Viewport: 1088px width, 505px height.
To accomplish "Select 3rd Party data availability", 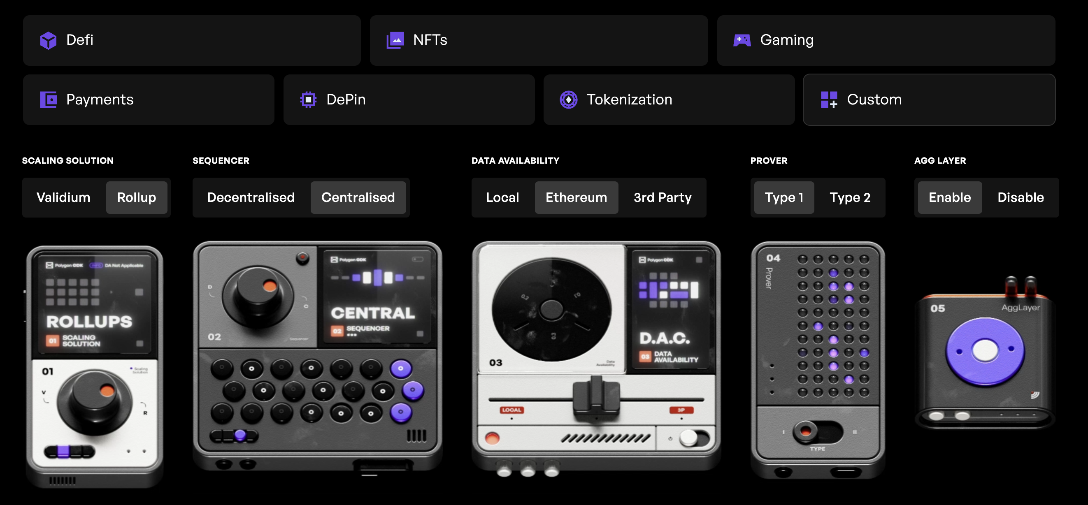I will (x=662, y=198).
